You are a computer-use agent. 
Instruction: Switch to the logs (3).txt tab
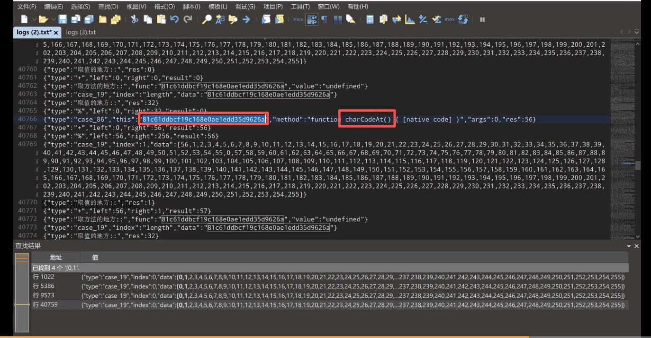tap(81, 32)
